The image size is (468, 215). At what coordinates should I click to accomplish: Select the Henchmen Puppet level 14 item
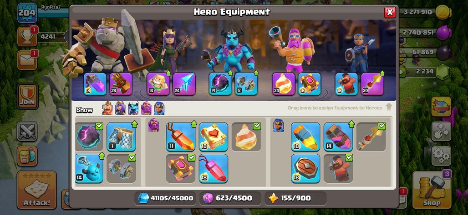click(89, 168)
